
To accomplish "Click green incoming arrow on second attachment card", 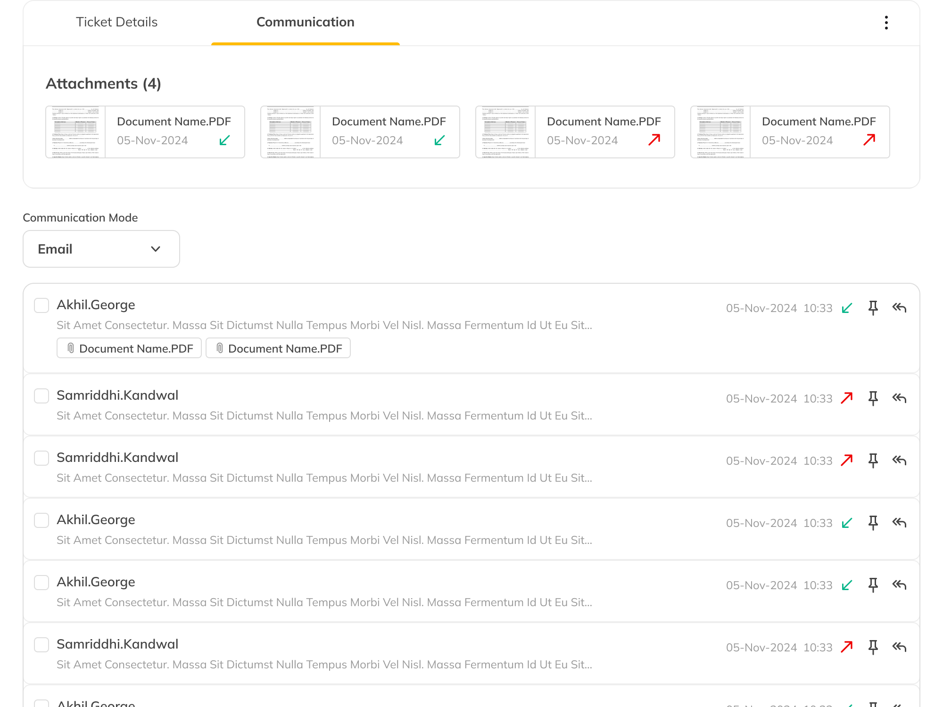I will (x=440, y=140).
